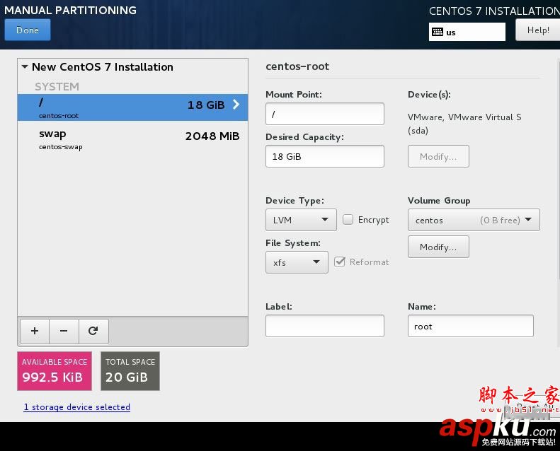This screenshot has width=560, height=451.
Task: Click the keyboard layout icon
Action: point(437,32)
